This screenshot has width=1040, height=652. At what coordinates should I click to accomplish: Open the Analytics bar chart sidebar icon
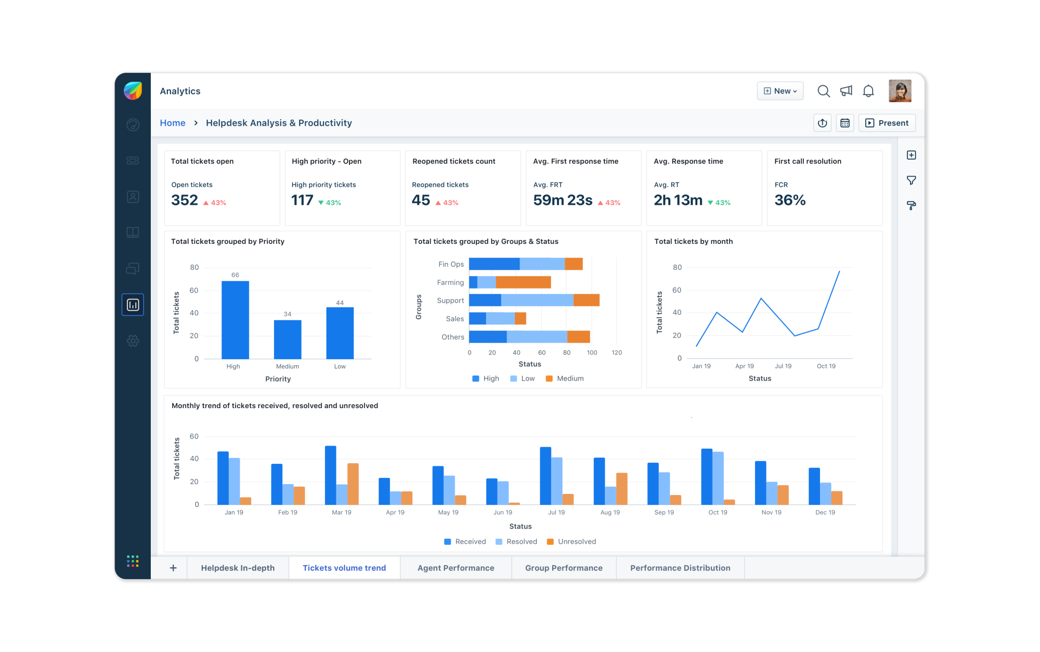[x=133, y=304]
